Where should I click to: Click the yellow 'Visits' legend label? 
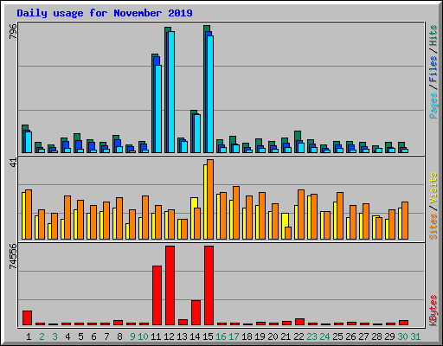pos(433,188)
